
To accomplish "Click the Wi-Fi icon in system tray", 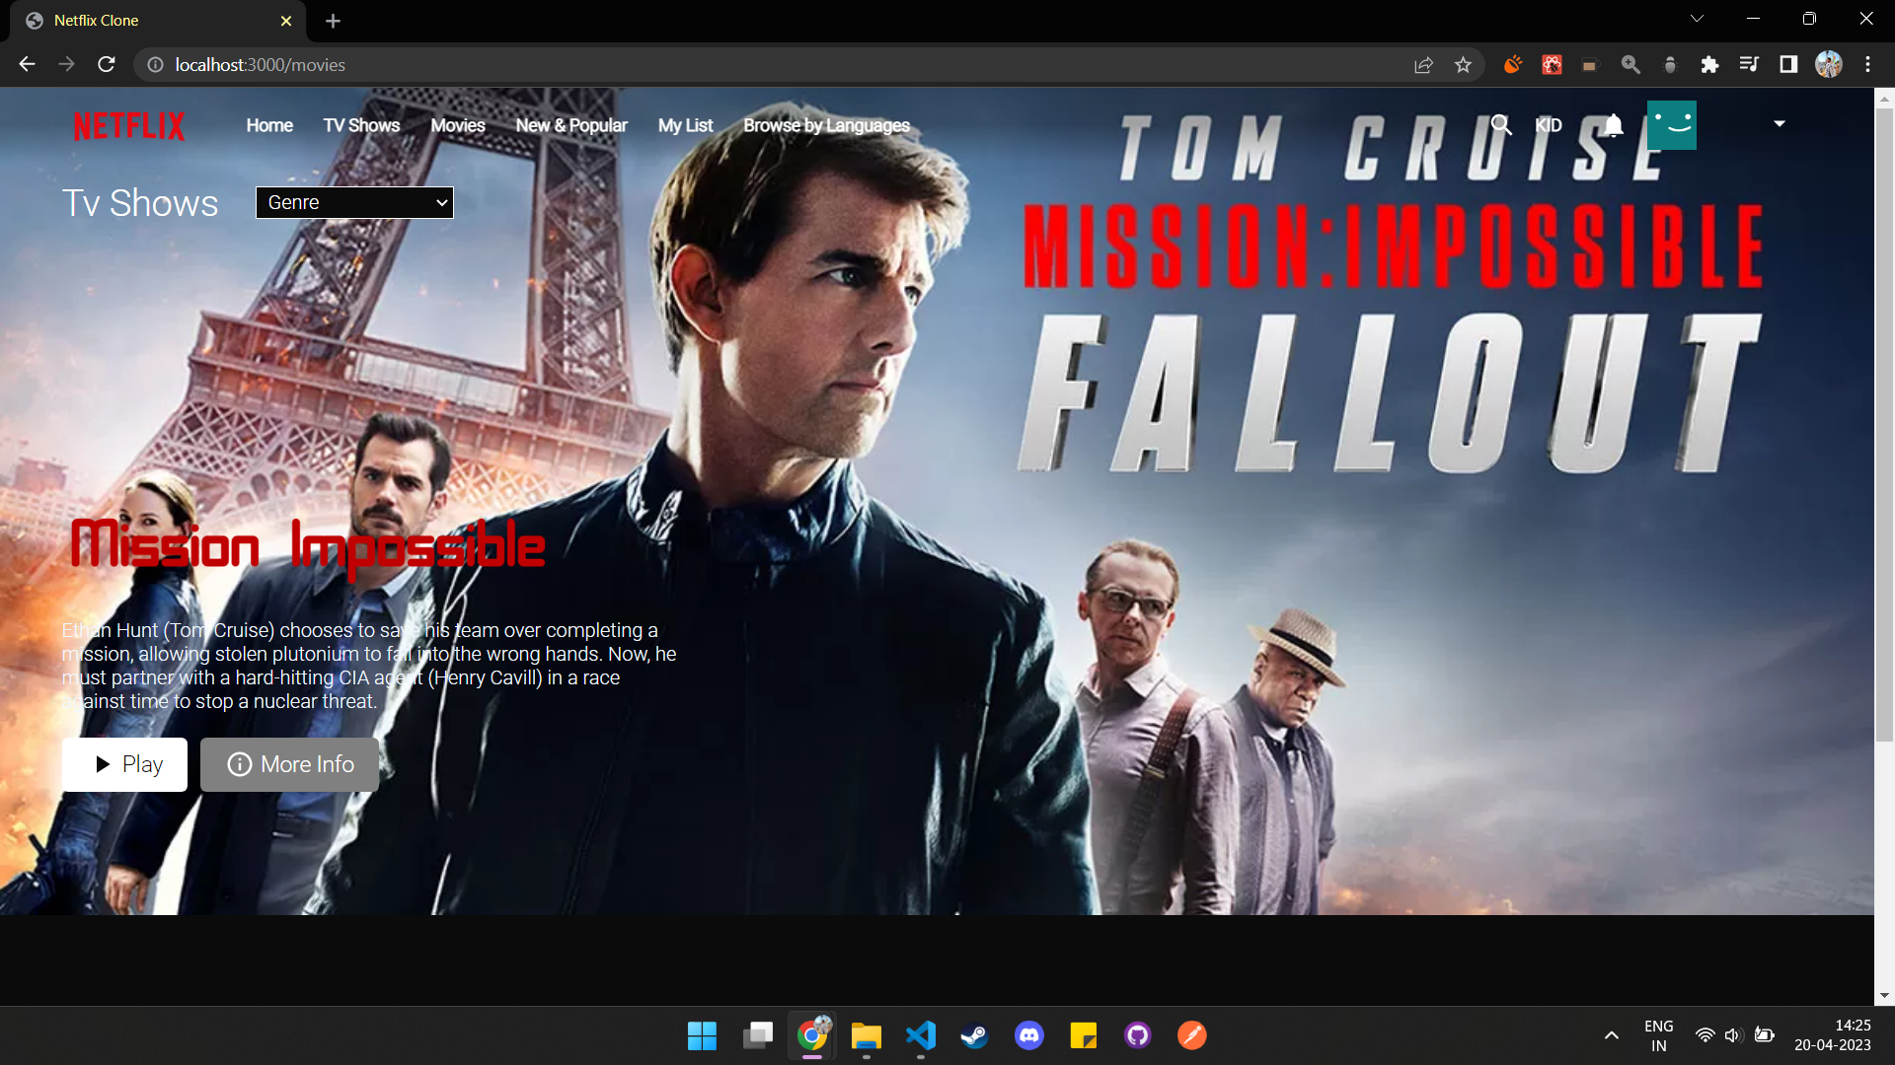I will (1705, 1034).
